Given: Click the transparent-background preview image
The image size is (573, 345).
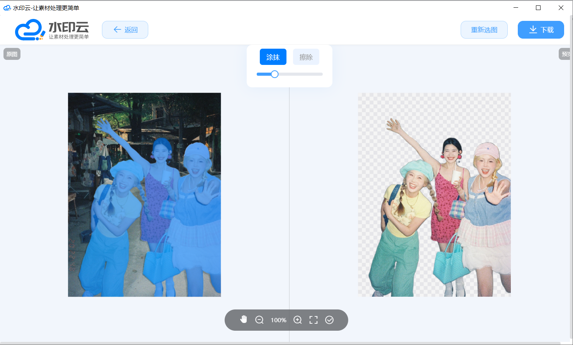Looking at the screenshot, I should coord(434,195).
